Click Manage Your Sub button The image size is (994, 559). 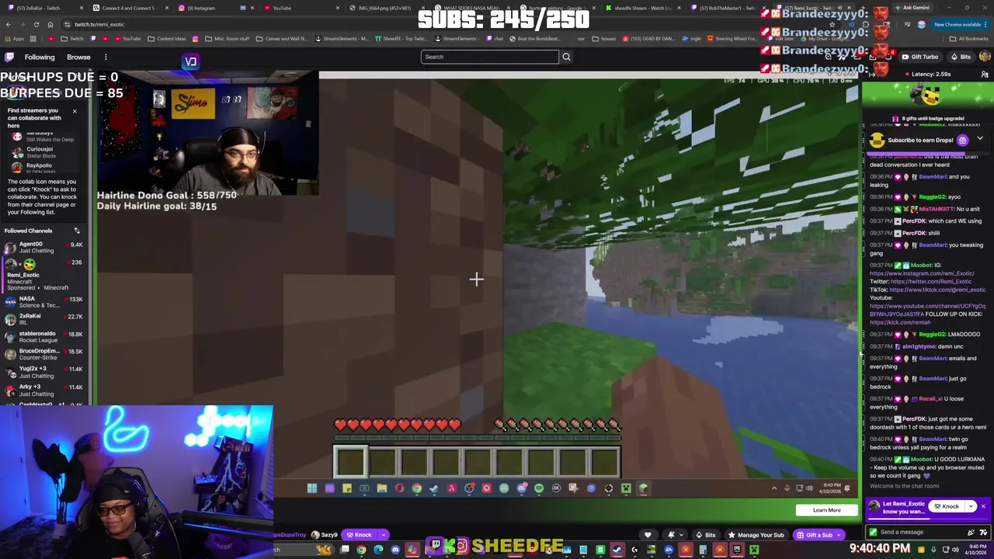(x=755, y=535)
